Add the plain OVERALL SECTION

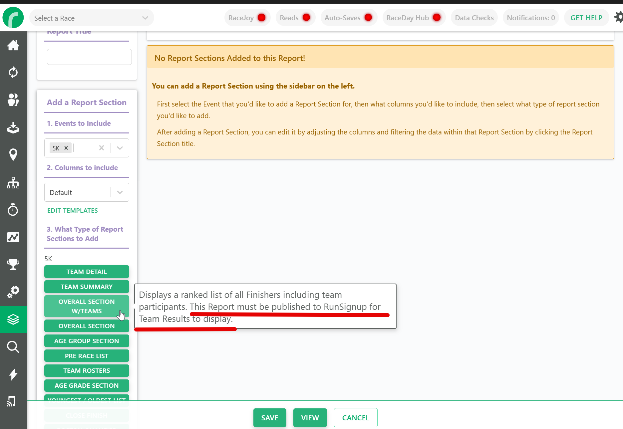point(87,326)
